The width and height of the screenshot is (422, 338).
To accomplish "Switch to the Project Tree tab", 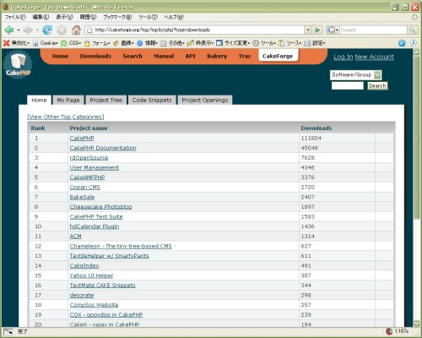I will coord(105,100).
